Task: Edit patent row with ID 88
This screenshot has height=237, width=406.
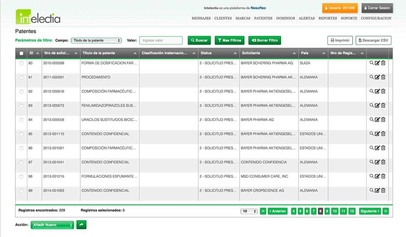Action: pyautogui.click(x=377, y=176)
